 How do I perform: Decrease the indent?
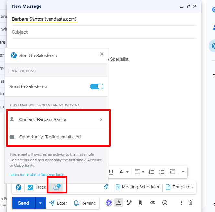pos(172,172)
